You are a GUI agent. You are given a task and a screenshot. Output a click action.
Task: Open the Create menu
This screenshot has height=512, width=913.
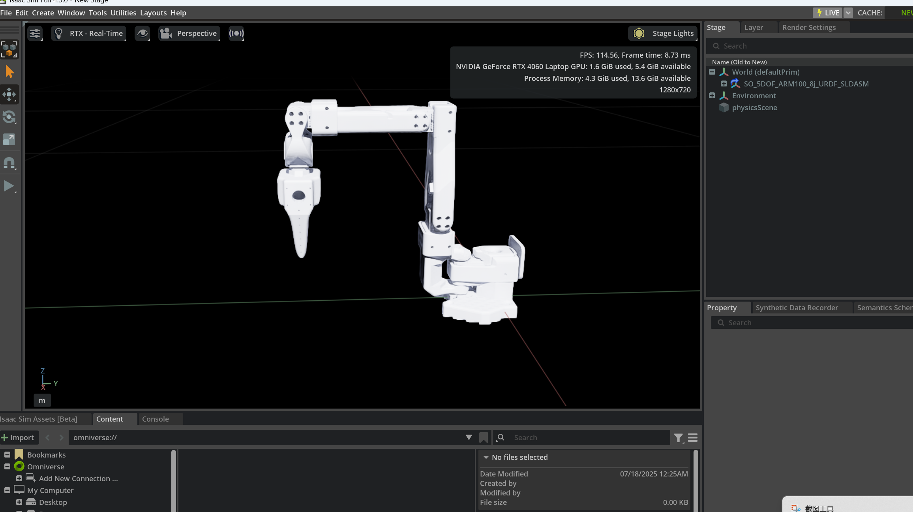pos(43,13)
